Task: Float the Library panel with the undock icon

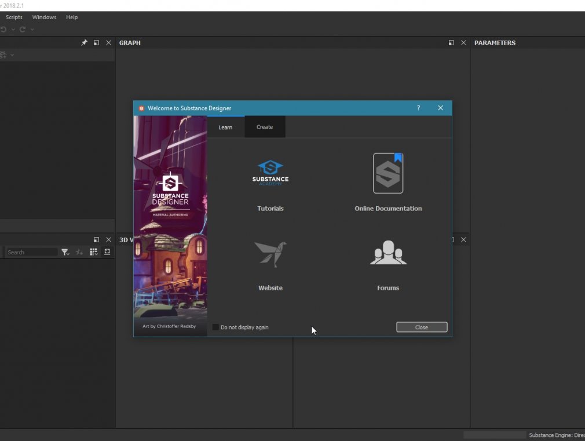Action: pyautogui.click(x=96, y=240)
